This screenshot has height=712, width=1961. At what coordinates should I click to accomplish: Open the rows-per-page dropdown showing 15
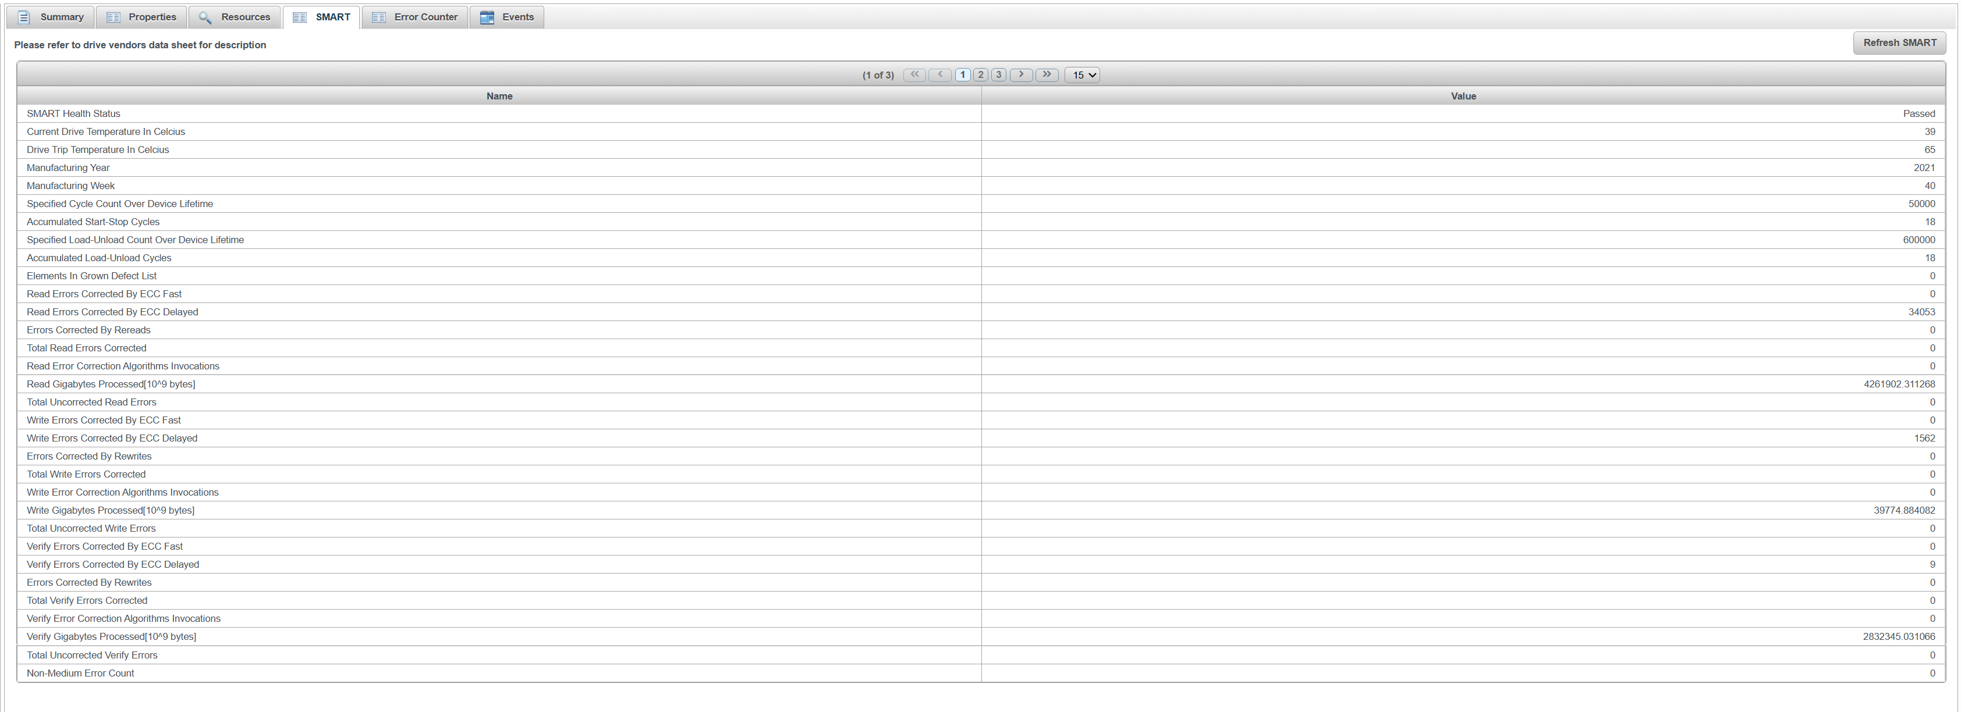(x=1081, y=75)
